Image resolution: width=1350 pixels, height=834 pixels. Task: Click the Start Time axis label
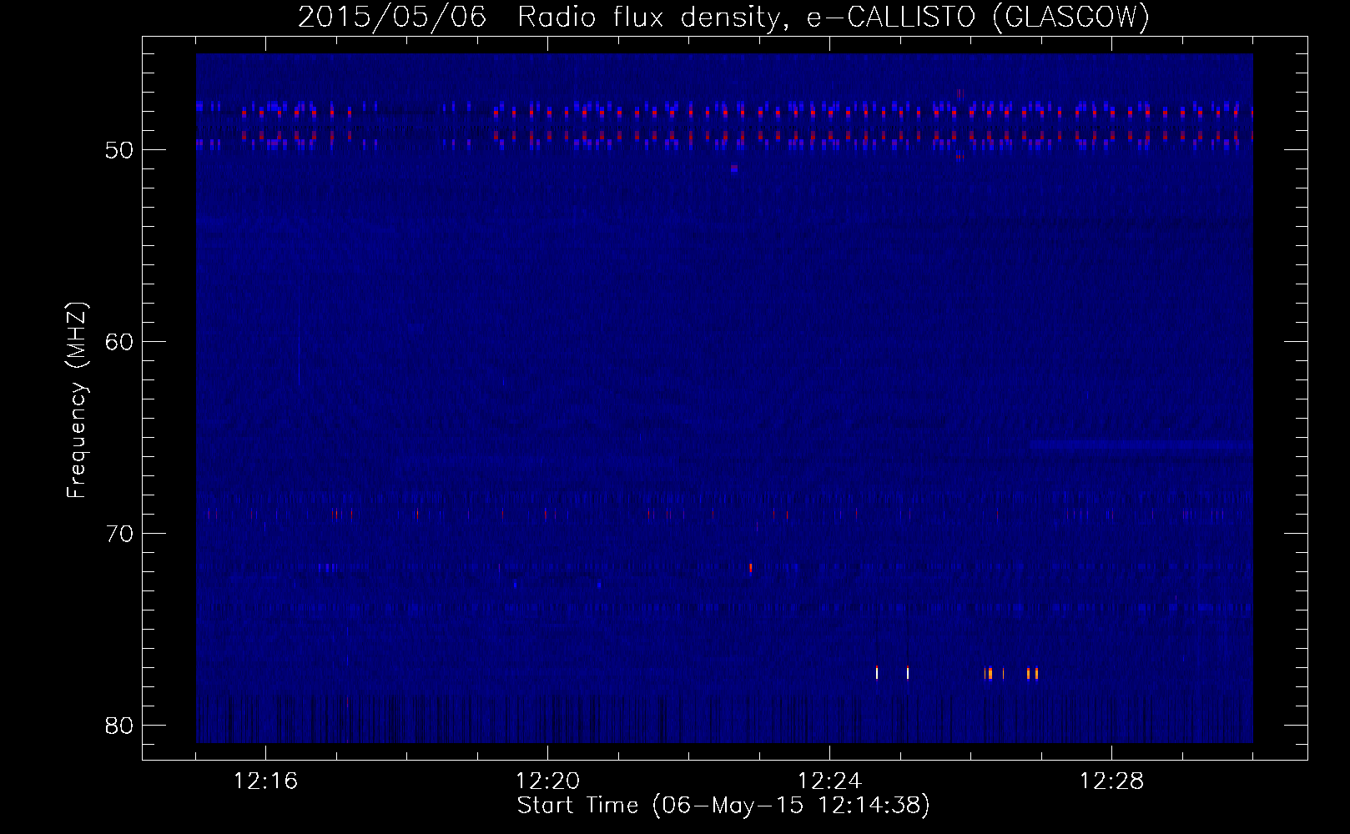(x=723, y=806)
